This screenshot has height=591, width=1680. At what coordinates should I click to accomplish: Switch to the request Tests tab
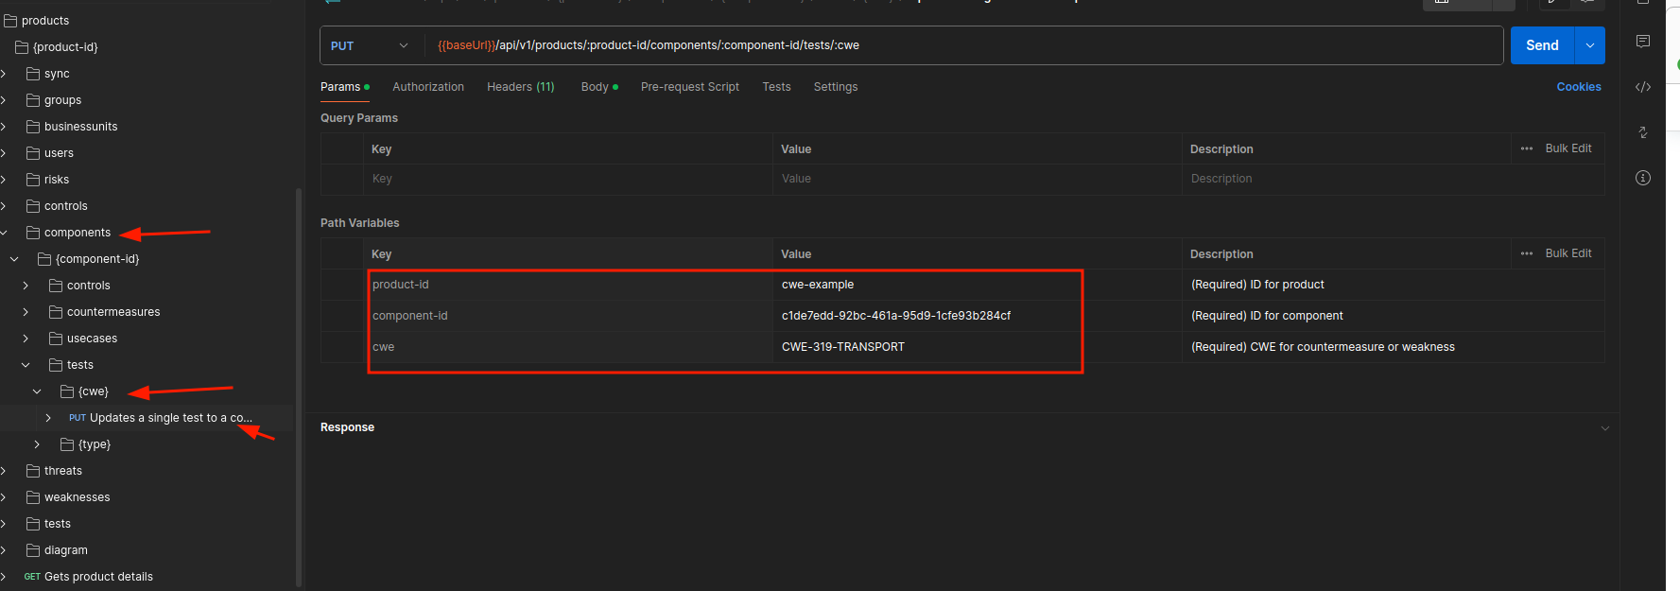[x=776, y=87]
